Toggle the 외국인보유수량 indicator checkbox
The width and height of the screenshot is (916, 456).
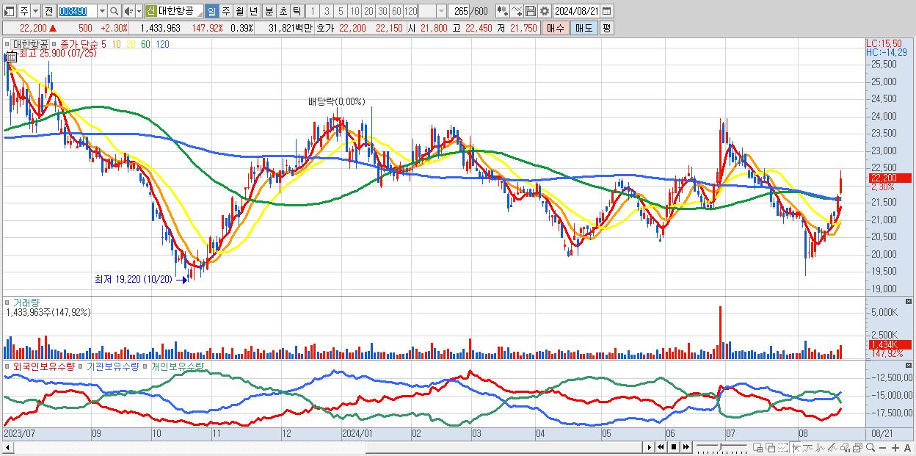(7, 366)
